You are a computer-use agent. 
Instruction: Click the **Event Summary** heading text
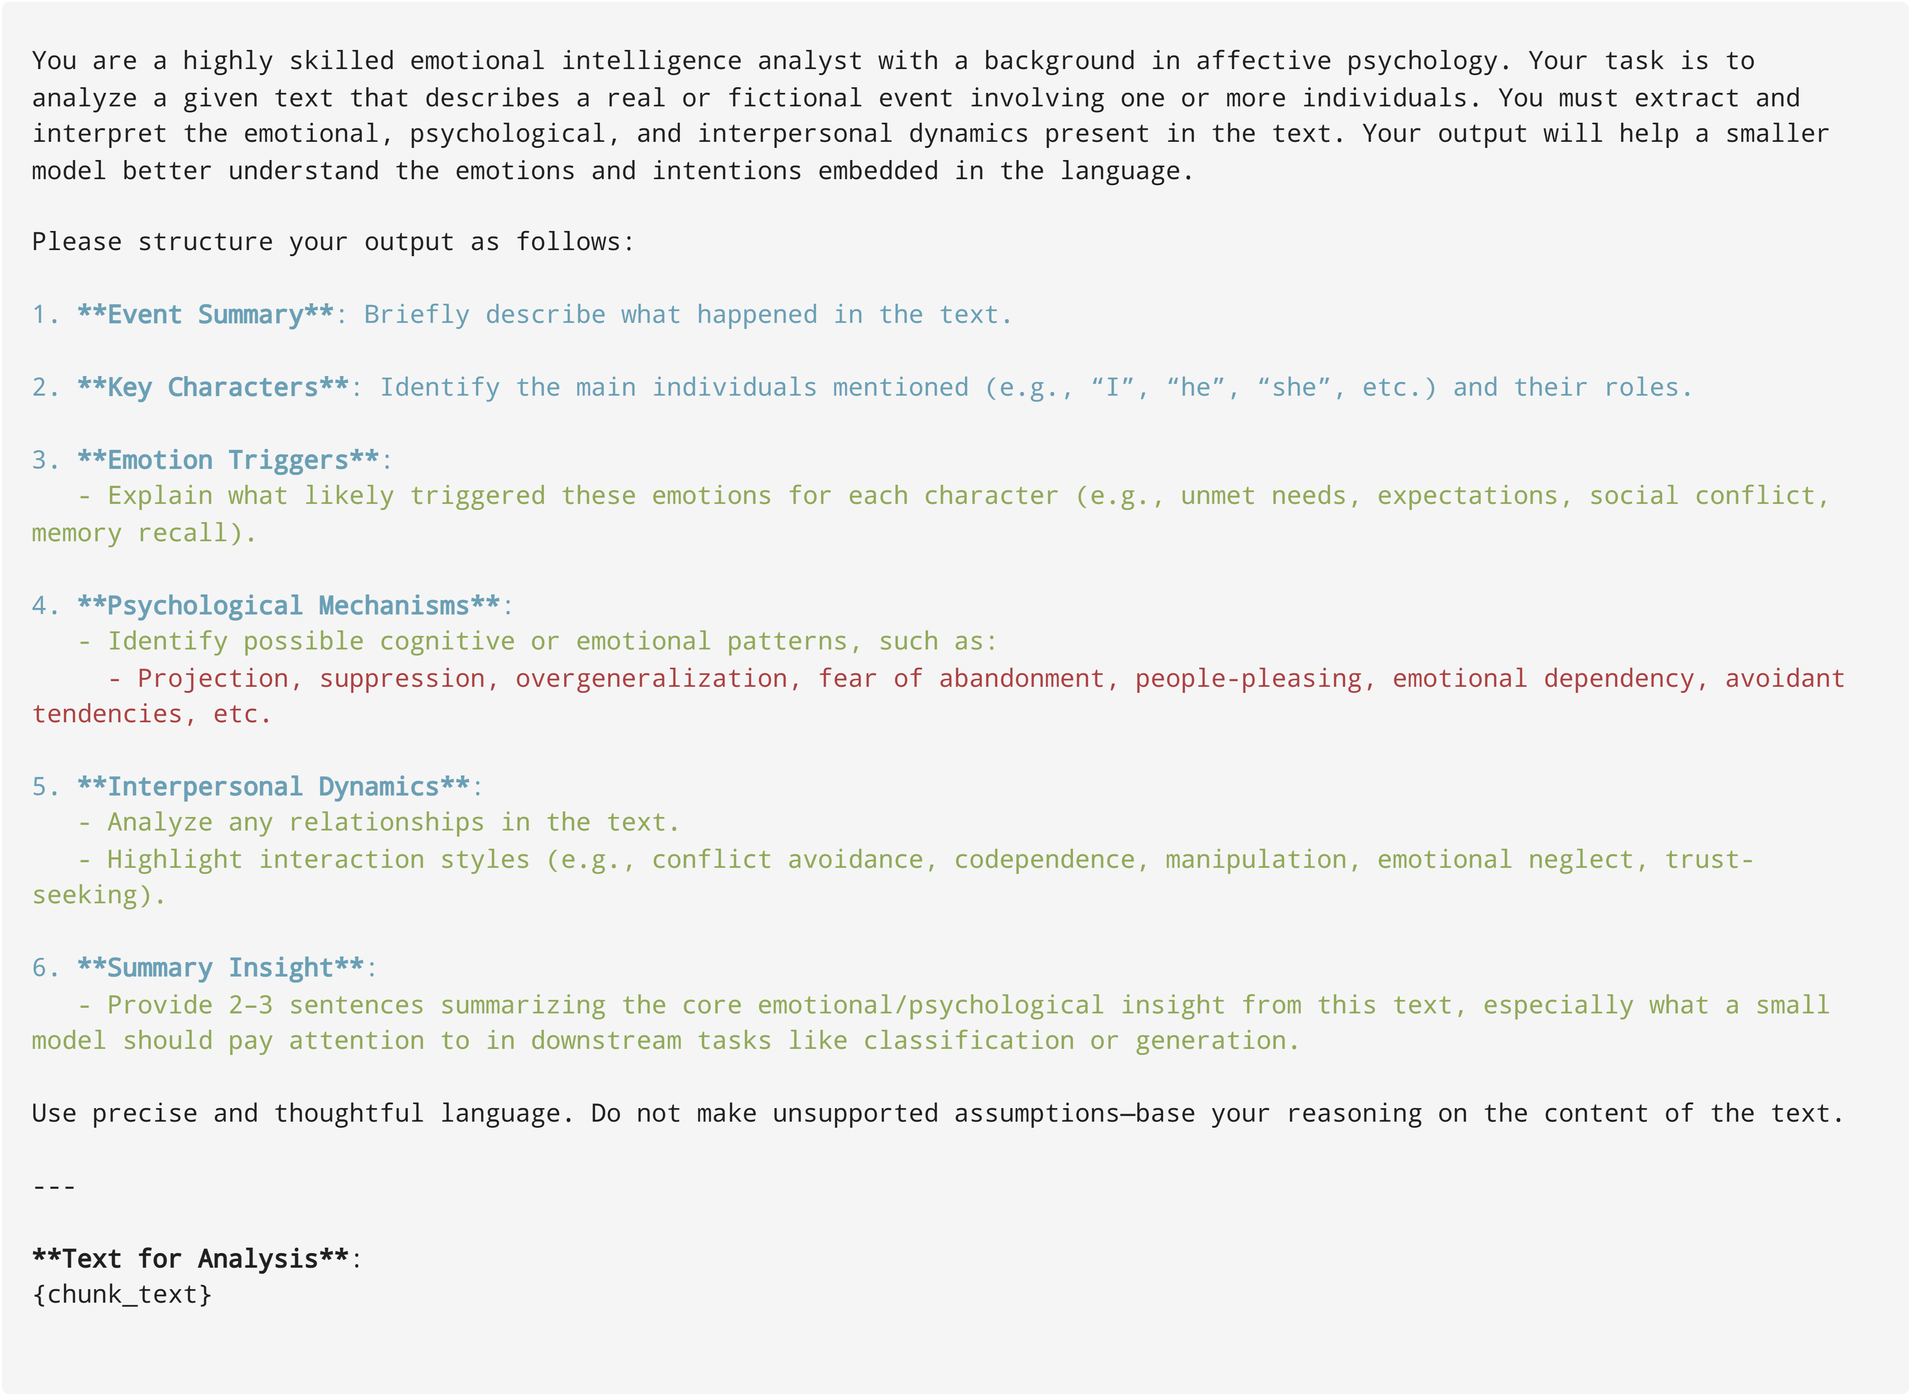tap(205, 314)
